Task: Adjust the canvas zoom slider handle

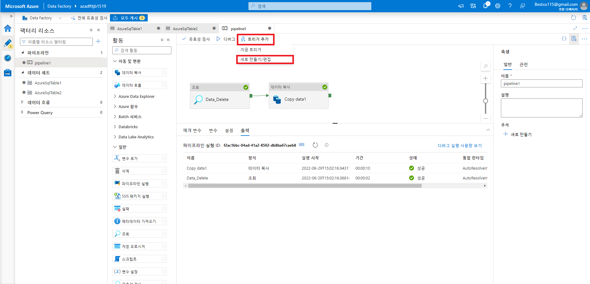Action: click(486, 101)
